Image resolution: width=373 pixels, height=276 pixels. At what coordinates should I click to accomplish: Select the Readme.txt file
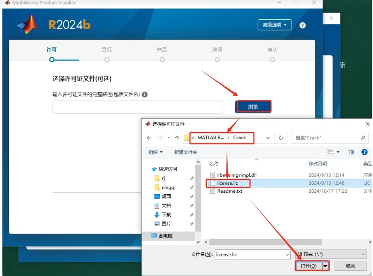230,191
